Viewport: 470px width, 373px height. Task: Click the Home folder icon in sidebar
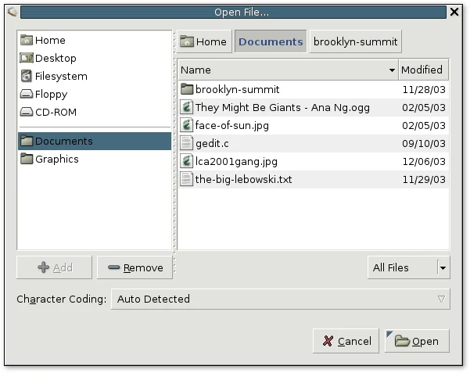(x=27, y=40)
